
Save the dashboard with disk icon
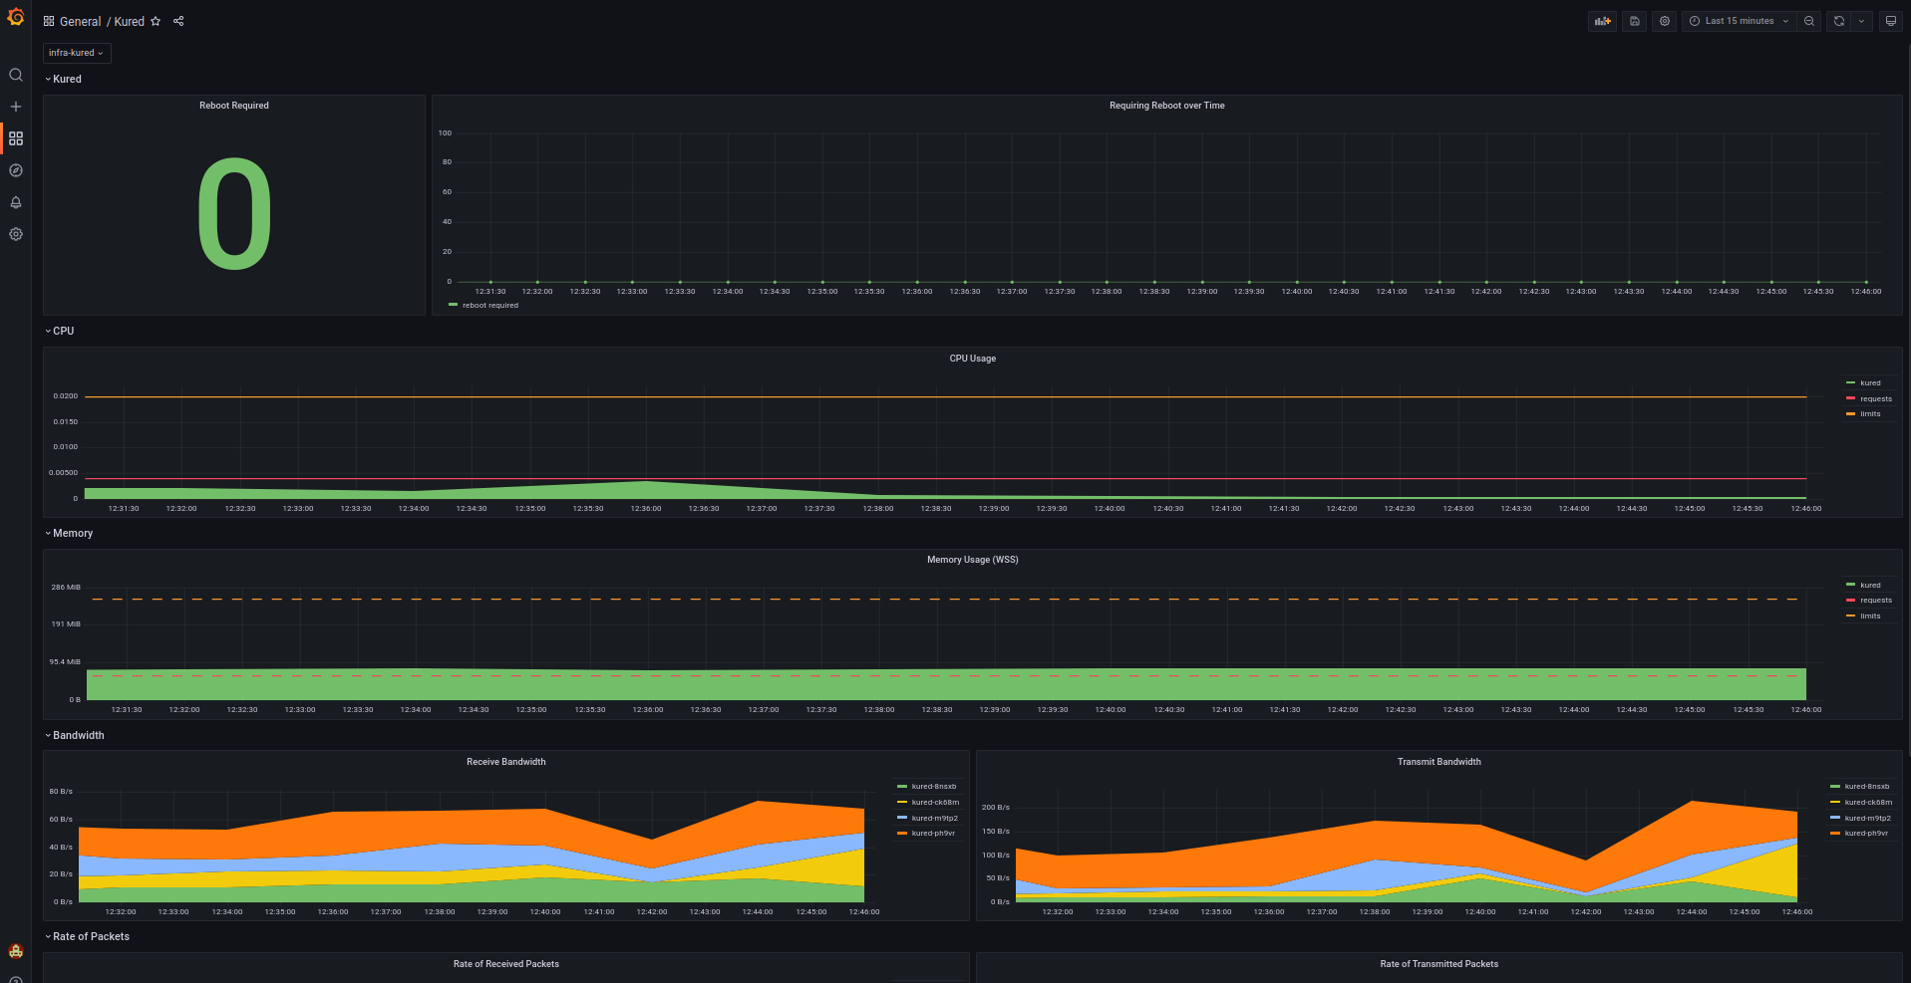point(1635,21)
